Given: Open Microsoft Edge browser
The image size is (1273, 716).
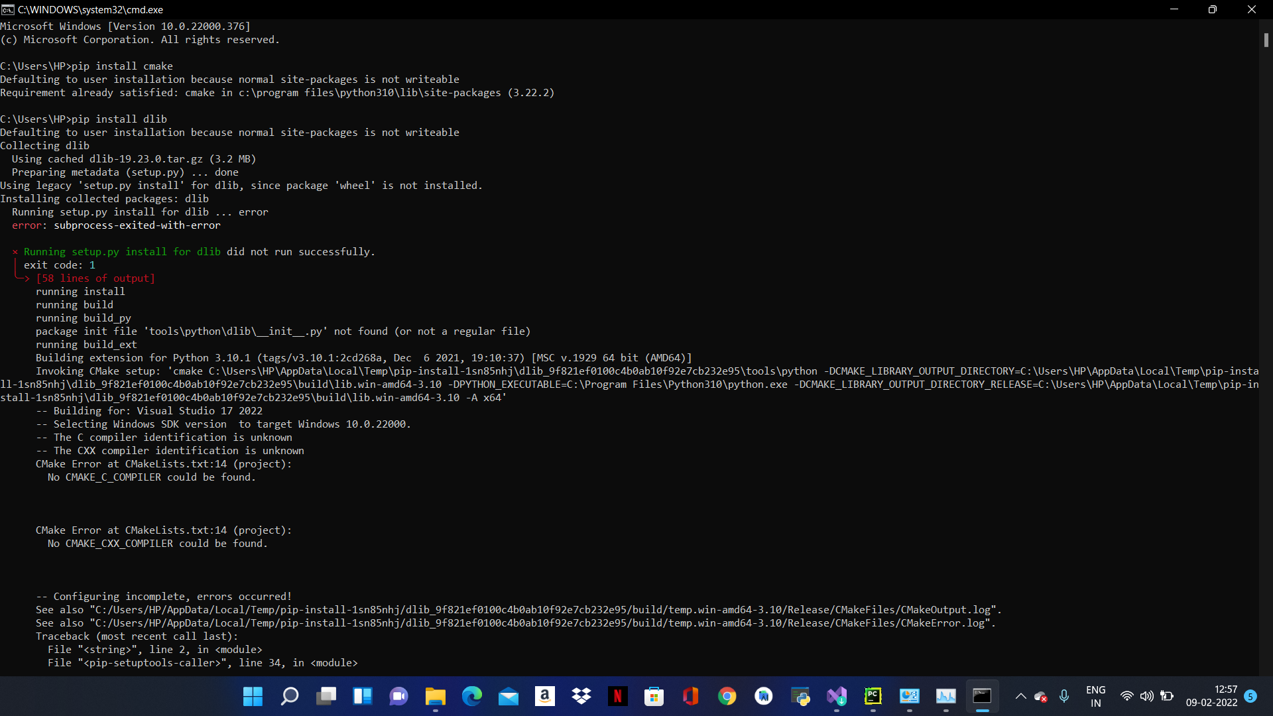Looking at the screenshot, I should pos(472,696).
